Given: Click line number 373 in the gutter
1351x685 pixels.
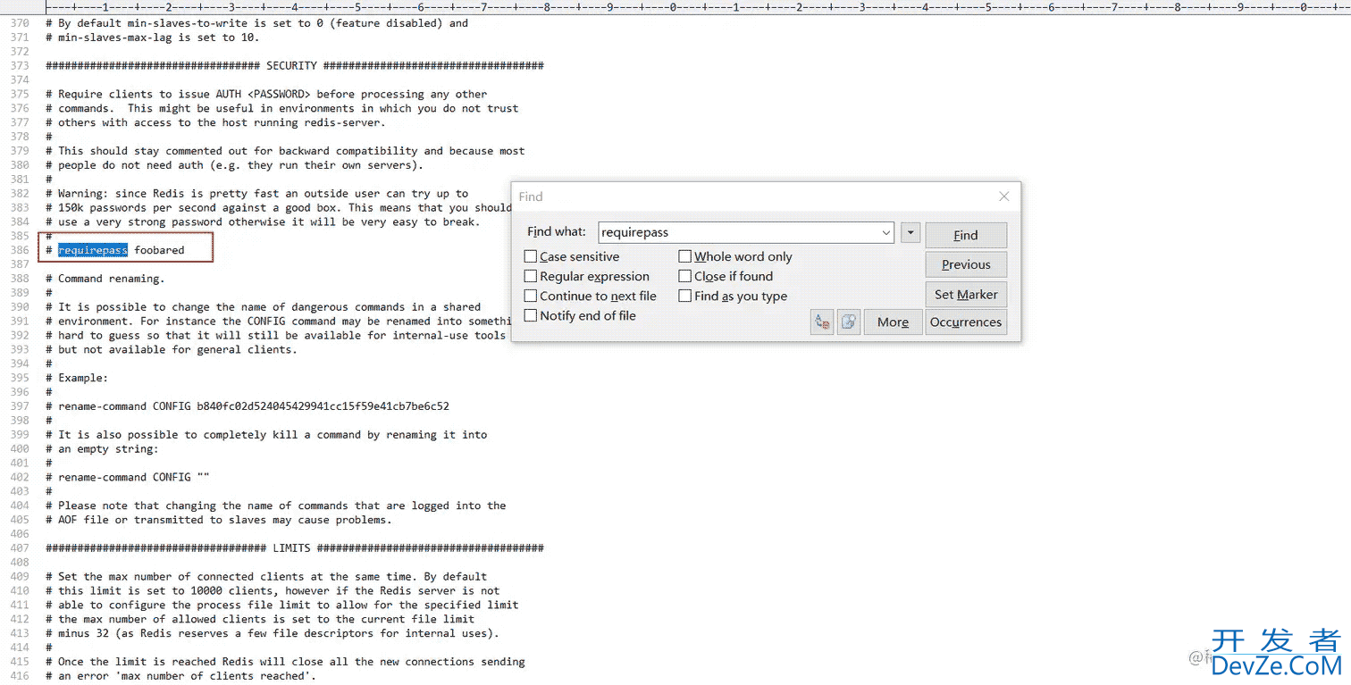Looking at the screenshot, I should click(19, 66).
